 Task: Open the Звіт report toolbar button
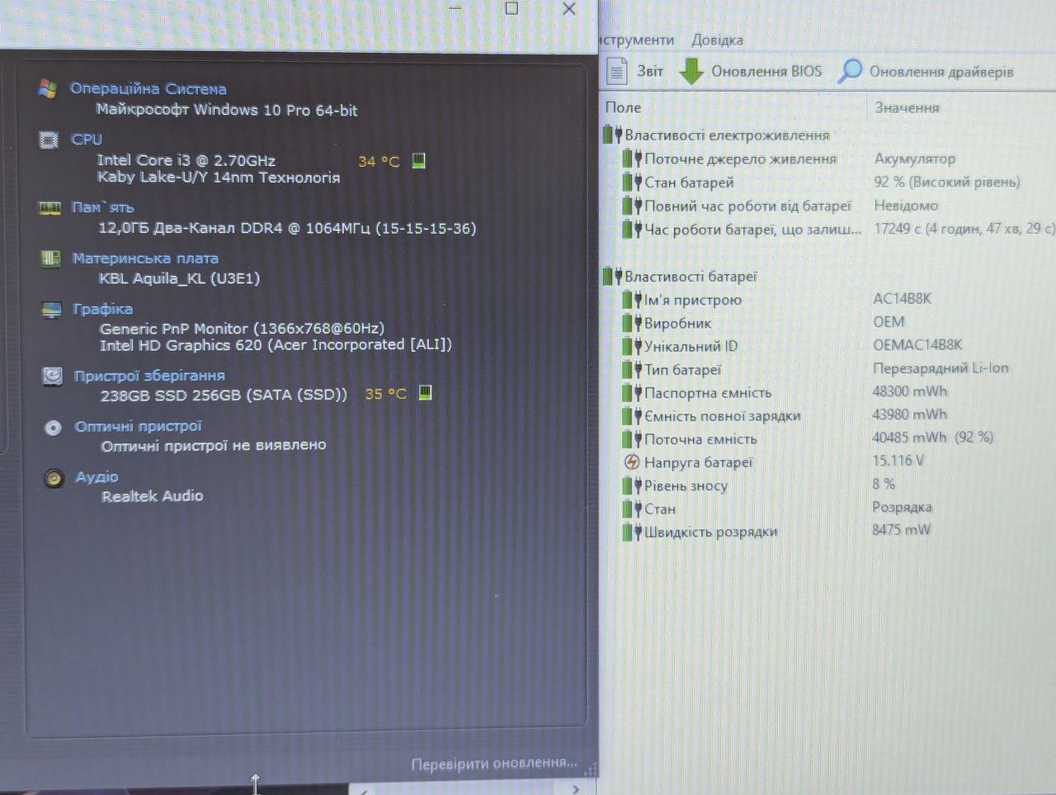tap(634, 71)
